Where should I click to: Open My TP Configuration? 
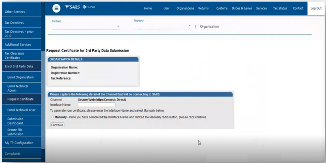21,143
